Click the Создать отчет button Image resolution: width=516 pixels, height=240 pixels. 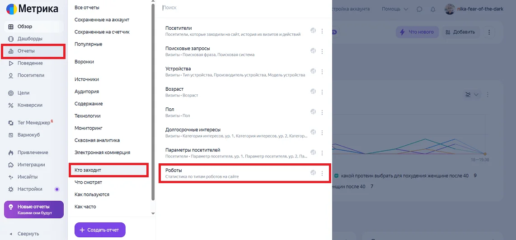tap(99, 230)
